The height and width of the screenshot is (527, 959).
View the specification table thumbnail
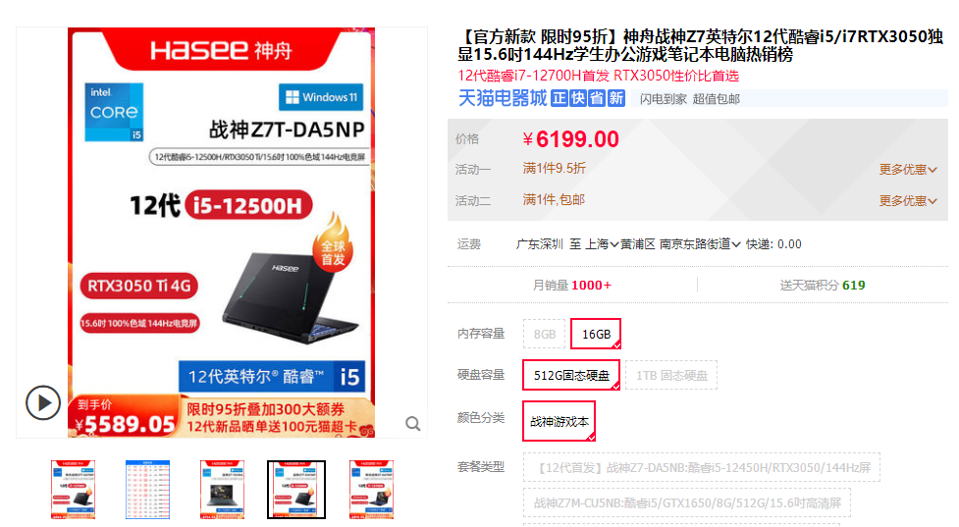pos(147,490)
